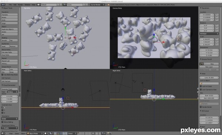Viewport: 222px width, 135px height.
Task: Open the Global orientation dropdown in the 3D header
Action: tap(72, 134)
